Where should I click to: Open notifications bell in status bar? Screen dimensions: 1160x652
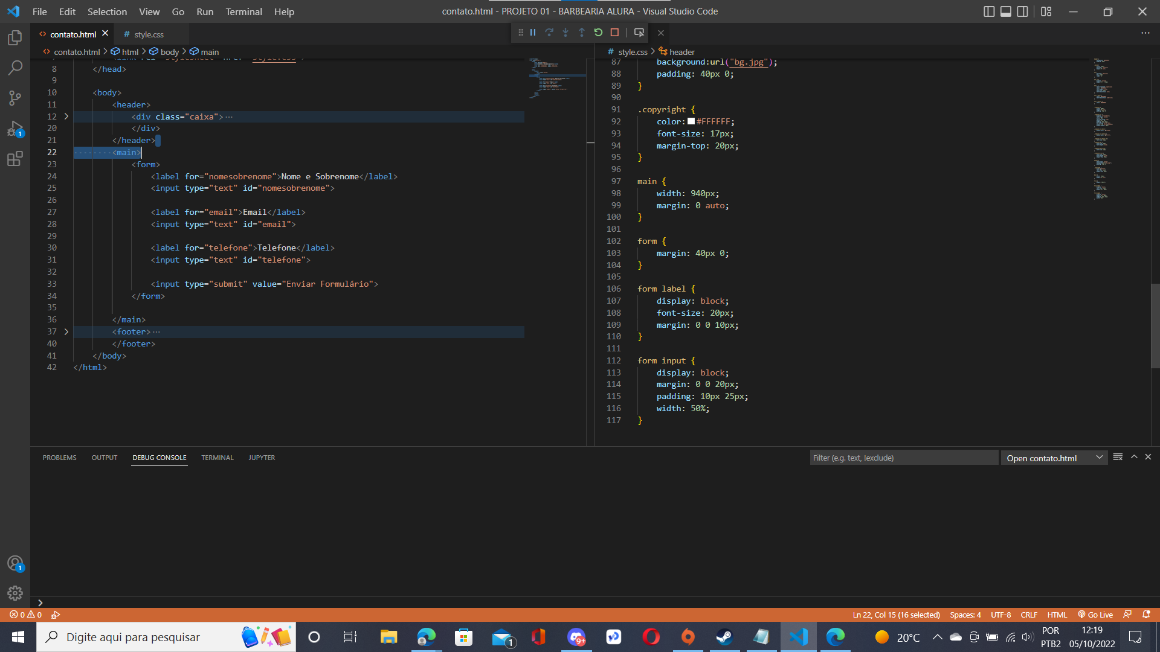(x=1146, y=615)
